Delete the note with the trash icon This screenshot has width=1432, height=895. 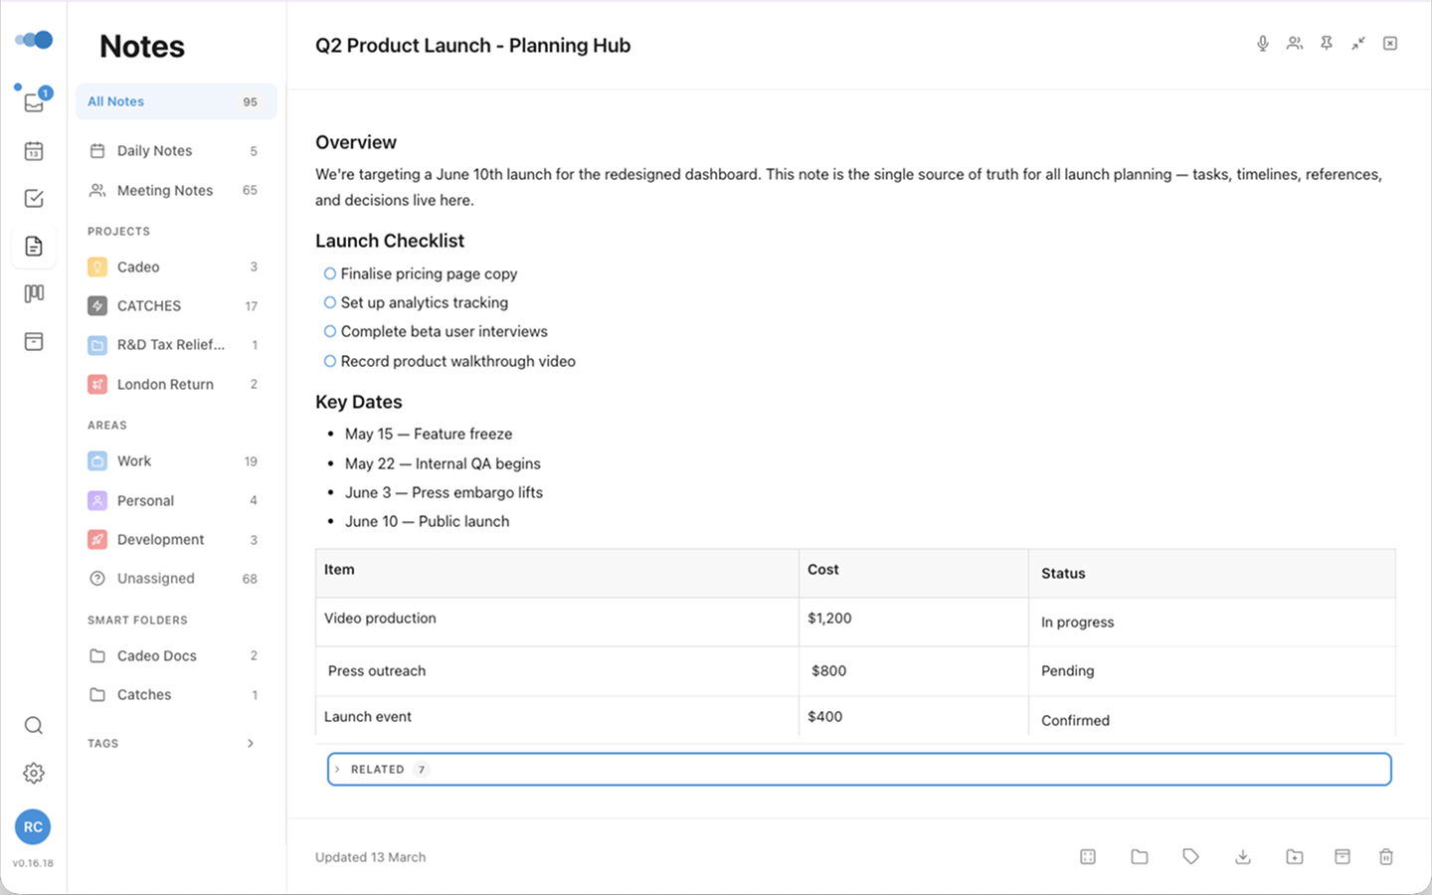[1385, 856]
